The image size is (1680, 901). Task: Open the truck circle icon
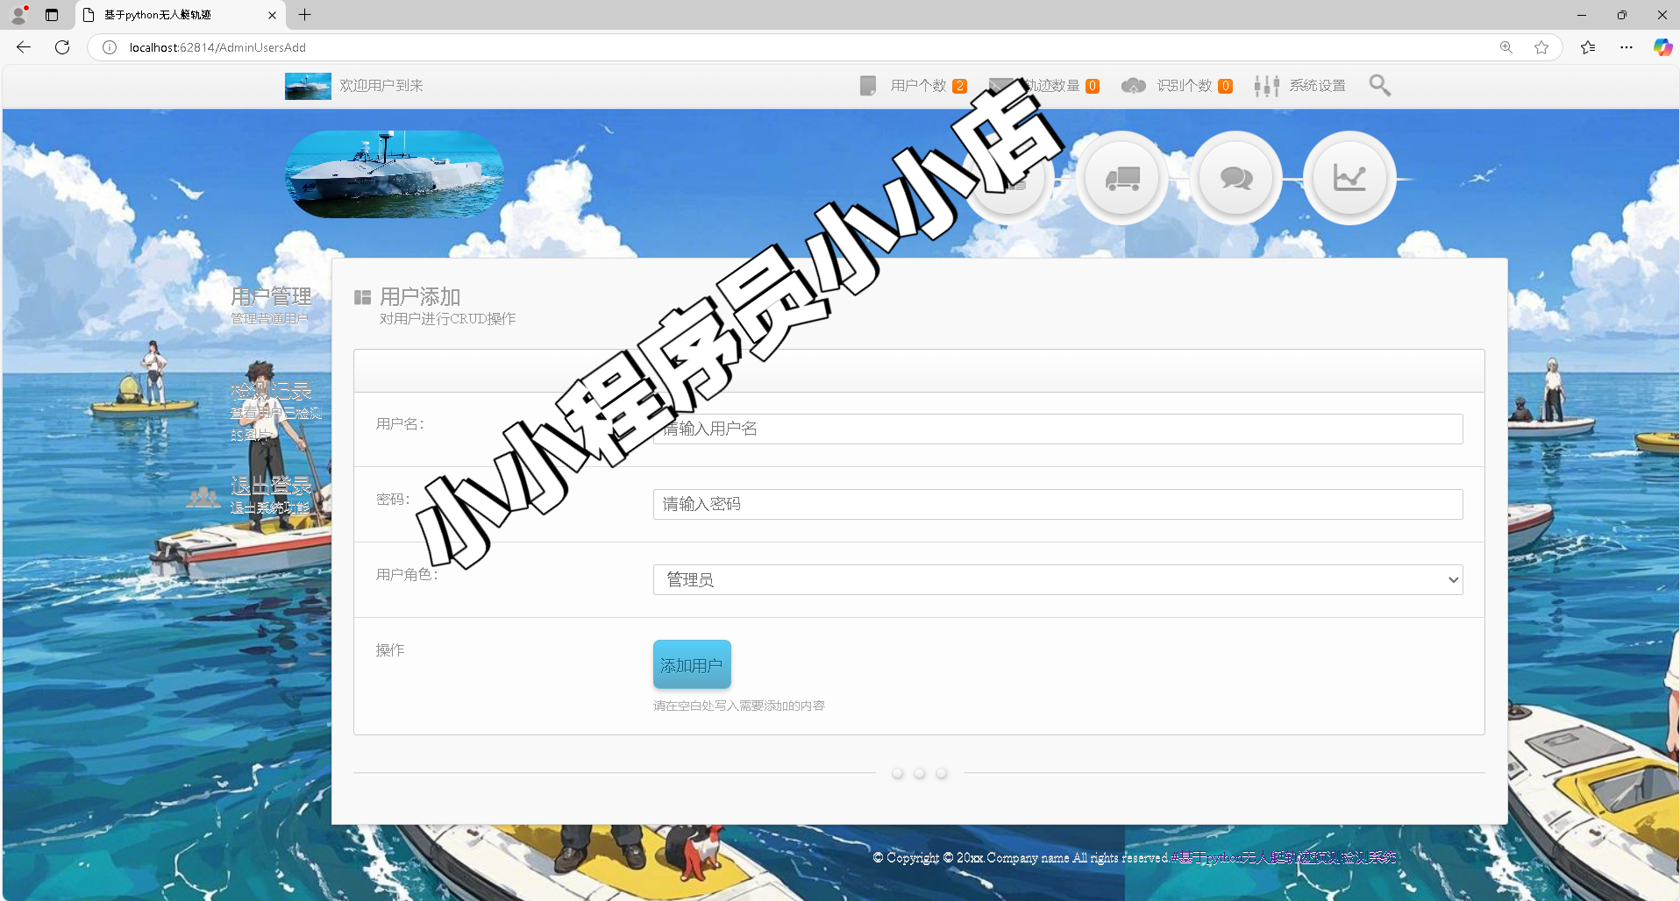(x=1122, y=179)
